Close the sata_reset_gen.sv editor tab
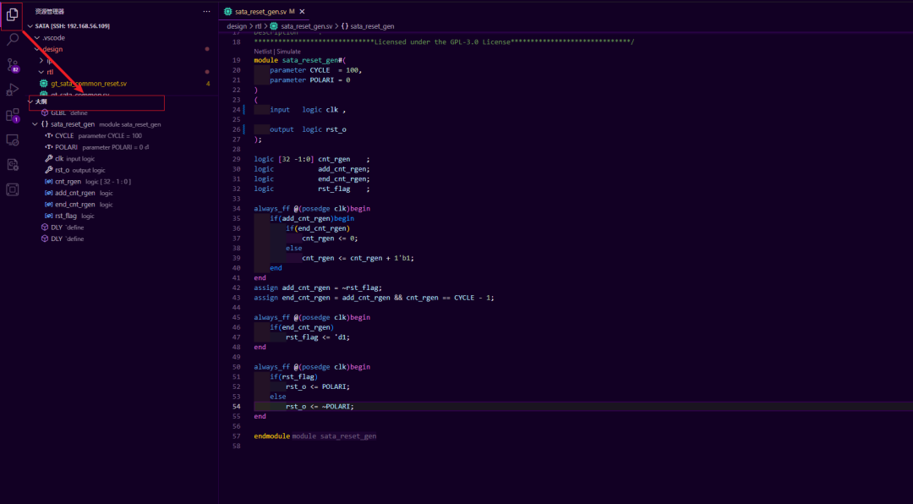913x504 pixels. pyautogui.click(x=303, y=12)
